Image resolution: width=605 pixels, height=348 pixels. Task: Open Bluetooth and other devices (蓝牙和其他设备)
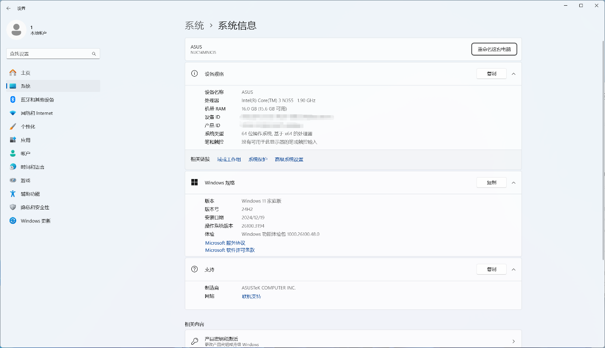(x=37, y=99)
